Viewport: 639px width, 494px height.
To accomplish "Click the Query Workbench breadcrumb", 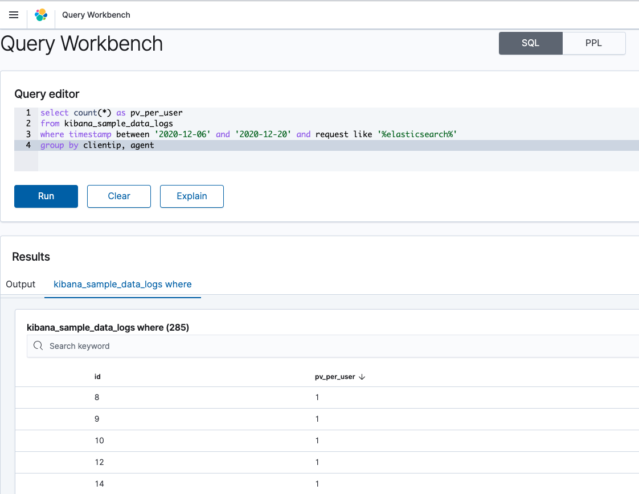I will coord(96,15).
